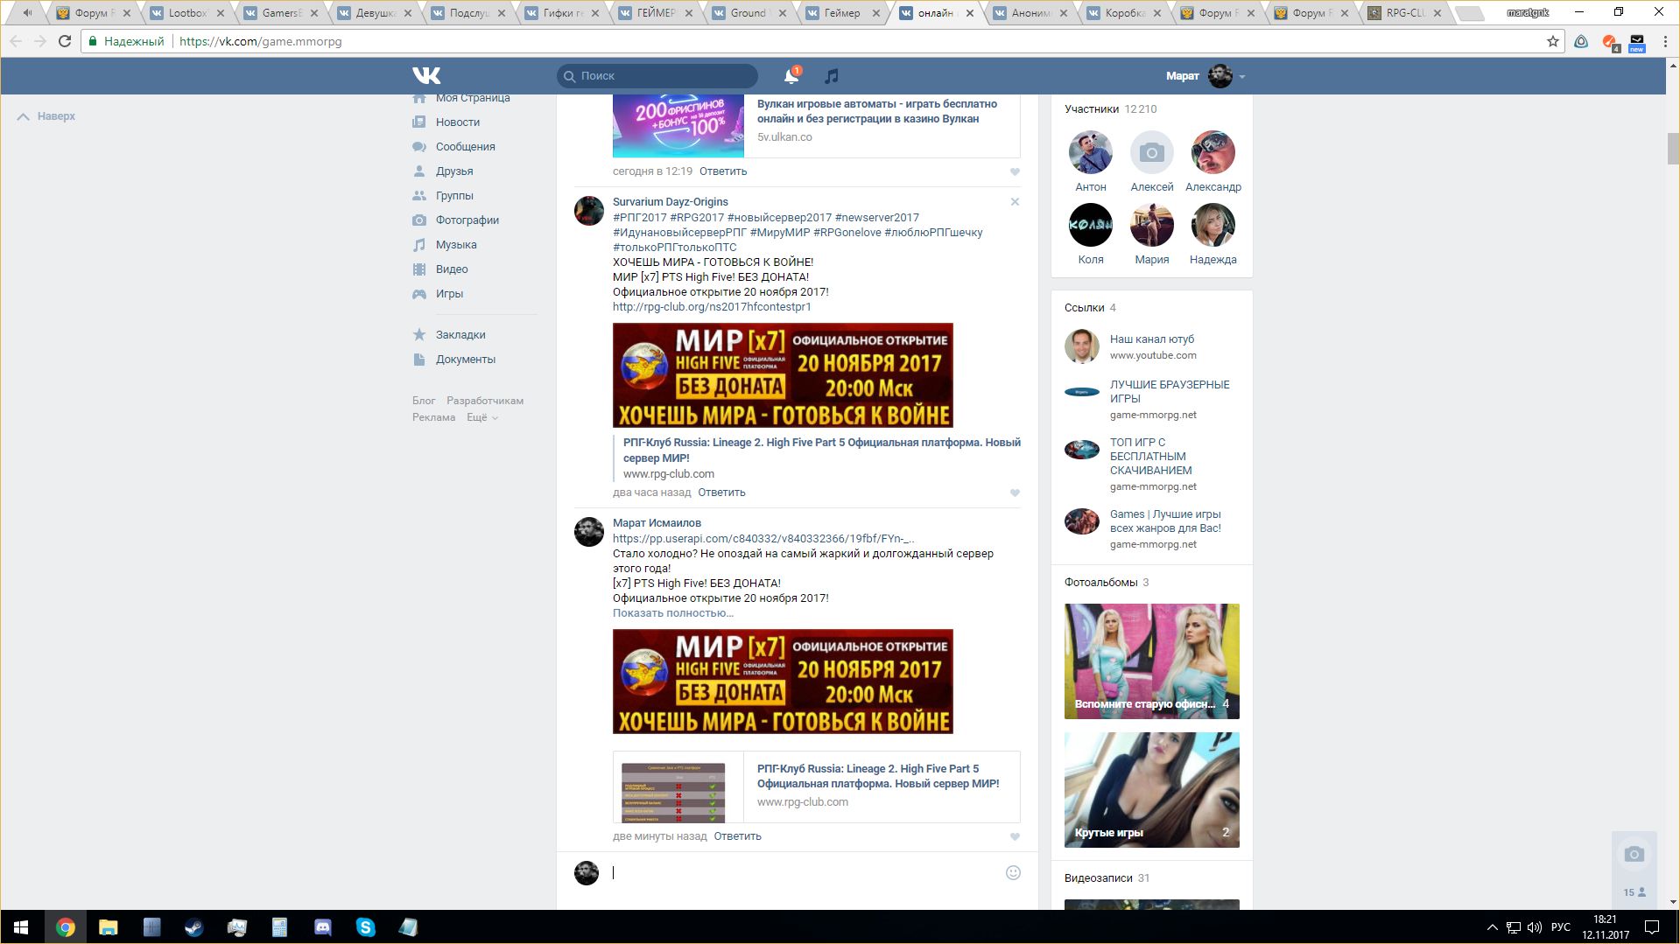
Task: Open the ЛУЧШИЕ БРАУЗЕРНЫЕ ИГРЫ link
Action: 1170,392
